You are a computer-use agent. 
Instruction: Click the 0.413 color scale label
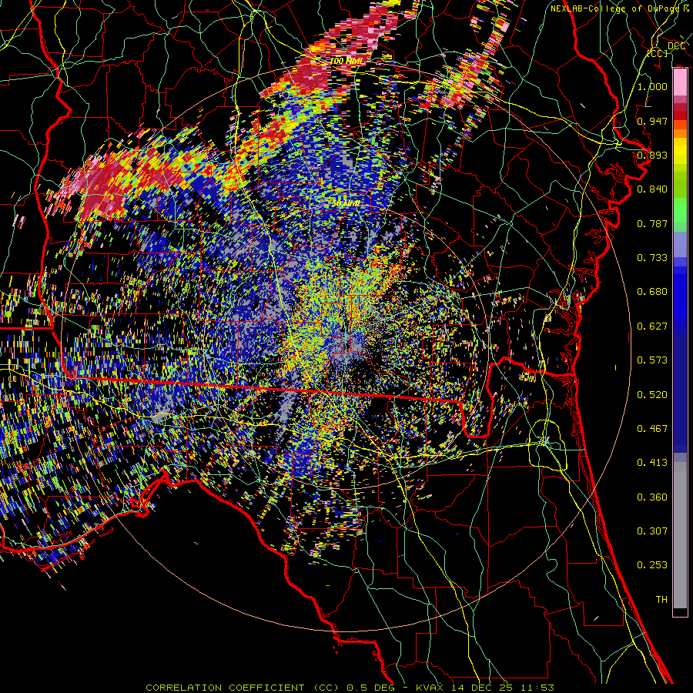pos(652,463)
